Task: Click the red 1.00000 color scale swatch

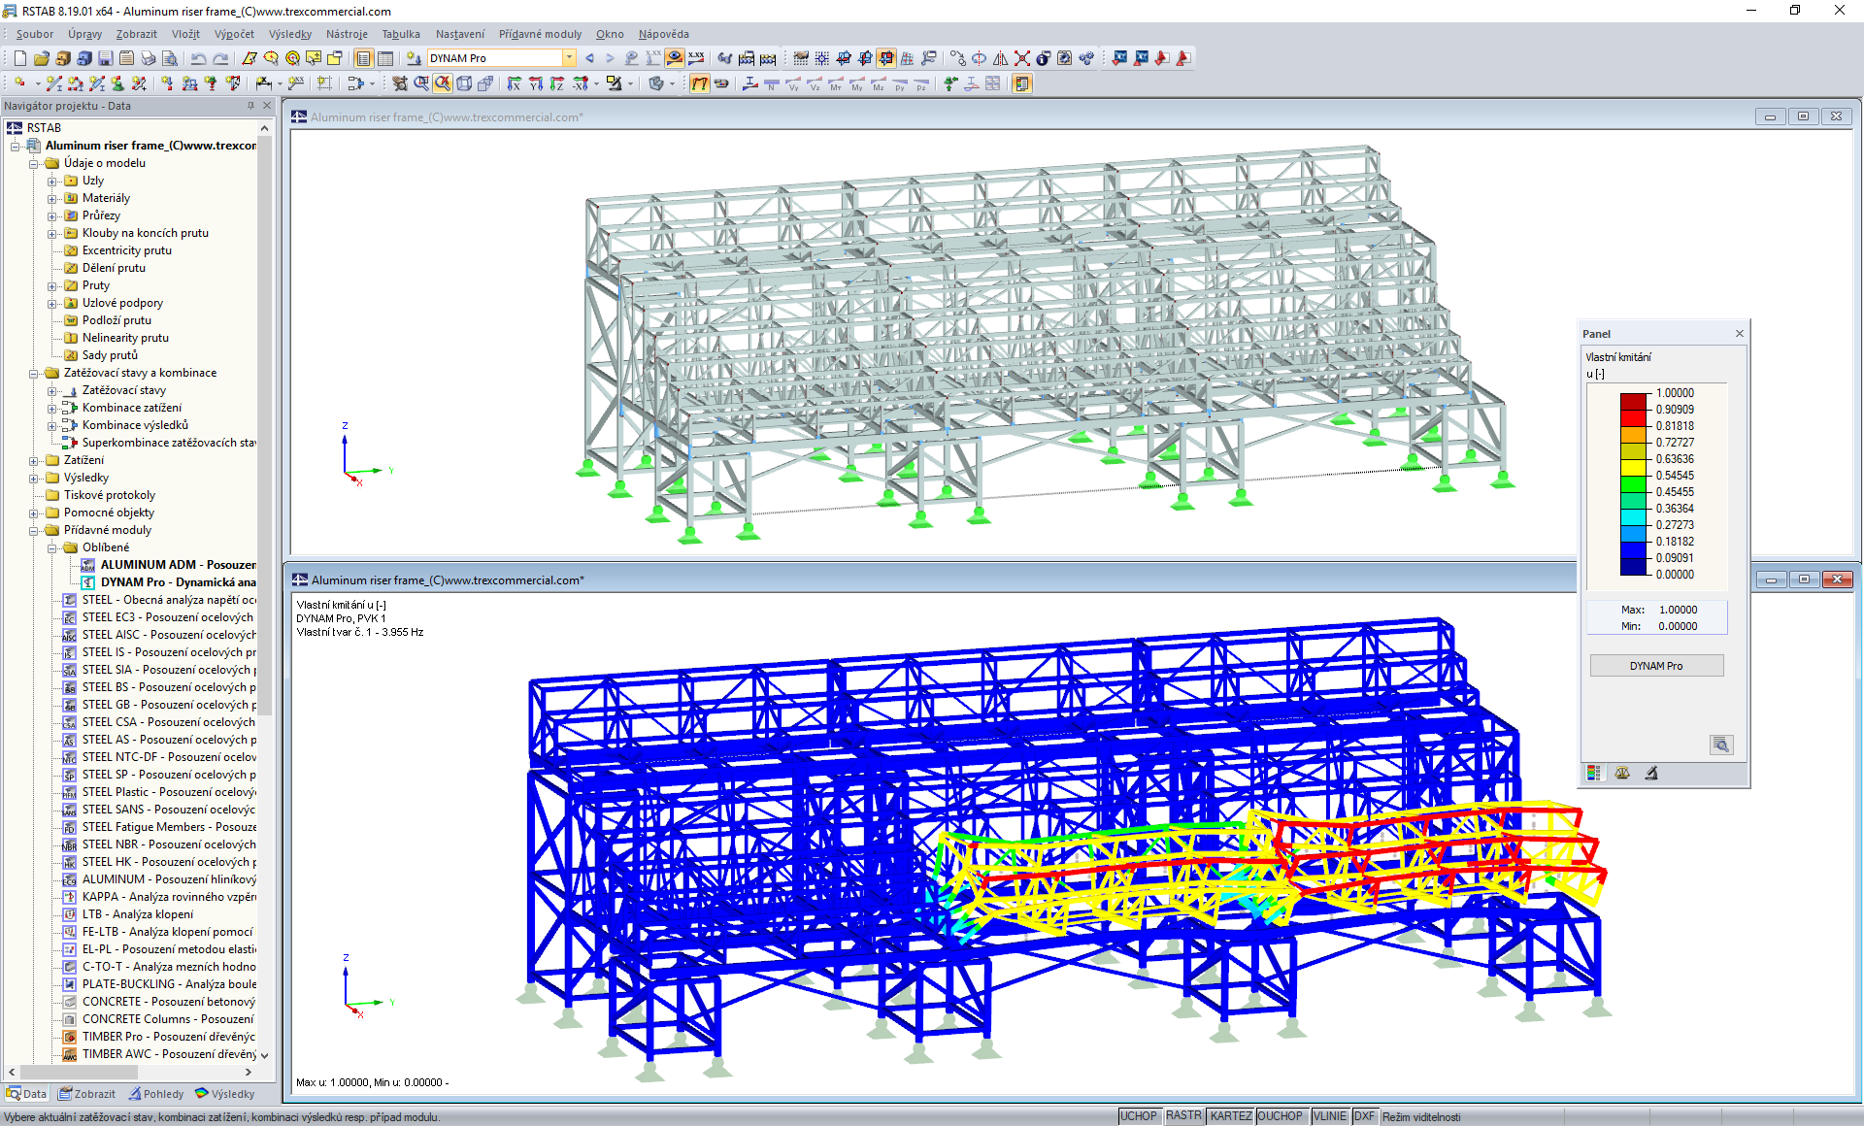Action: (x=1634, y=400)
